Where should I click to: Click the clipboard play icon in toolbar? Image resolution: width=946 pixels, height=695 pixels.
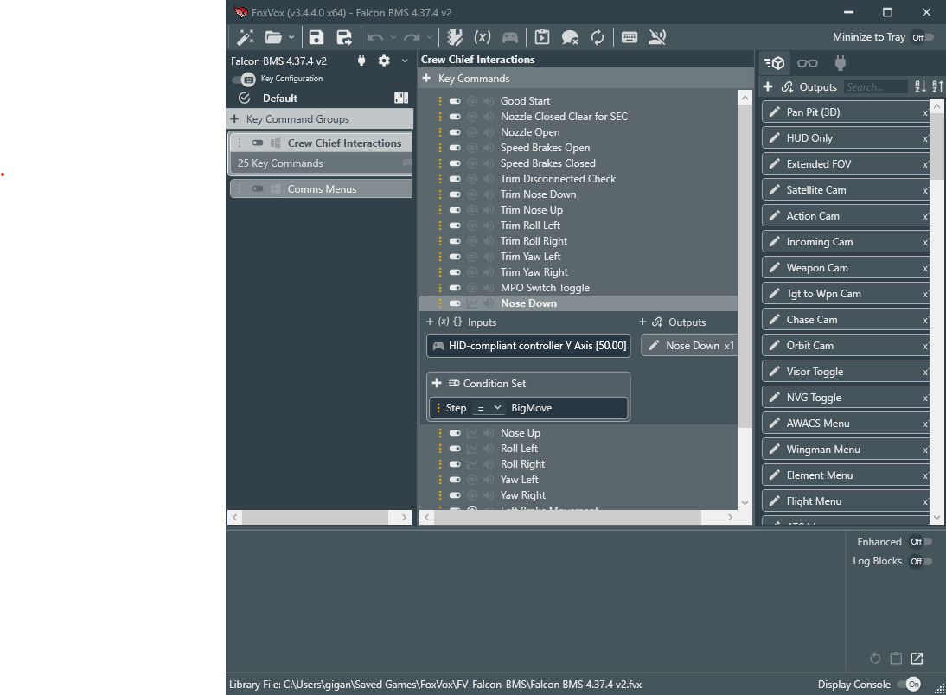542,37
